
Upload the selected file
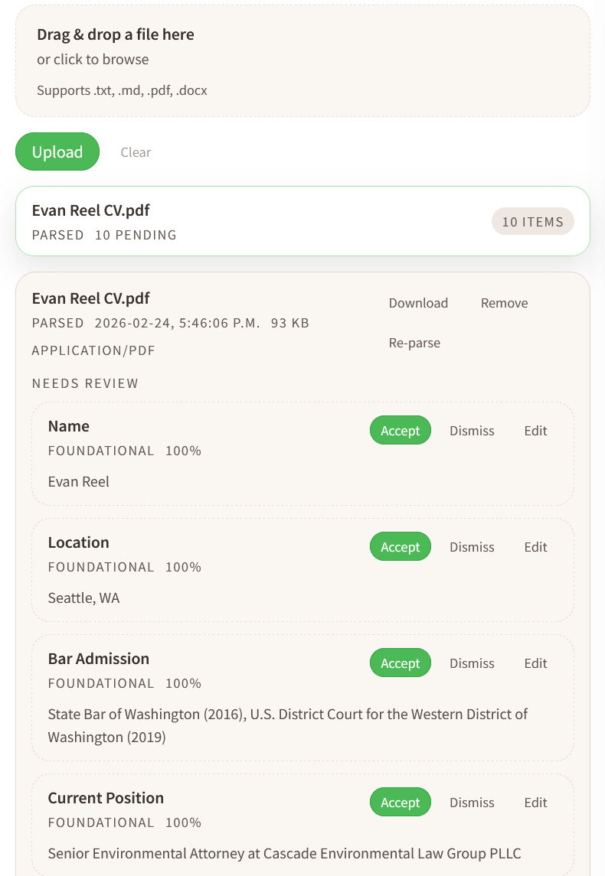click(57, 151)
